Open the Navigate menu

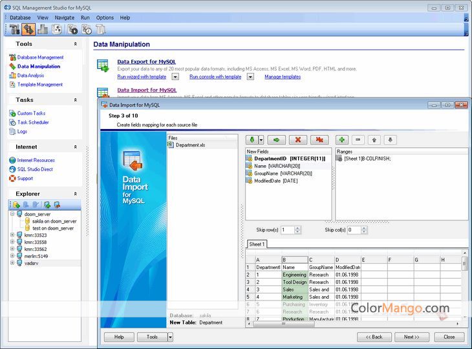tap(65, 17)
